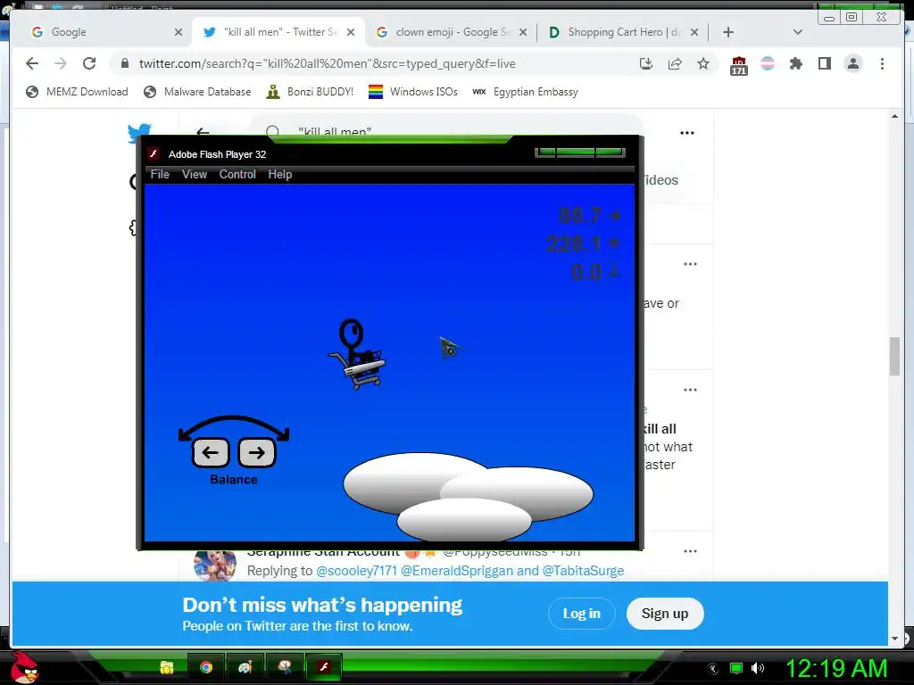Click Log in on Twitter banner
This screenshot has height=685, width=914.
(581, 614)
